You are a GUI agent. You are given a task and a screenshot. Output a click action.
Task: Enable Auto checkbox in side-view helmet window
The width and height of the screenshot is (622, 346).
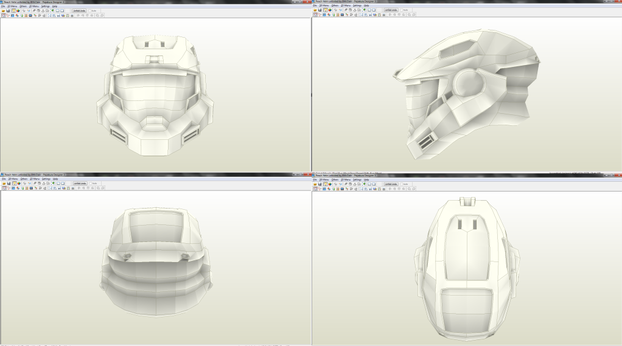pos(402,10)
